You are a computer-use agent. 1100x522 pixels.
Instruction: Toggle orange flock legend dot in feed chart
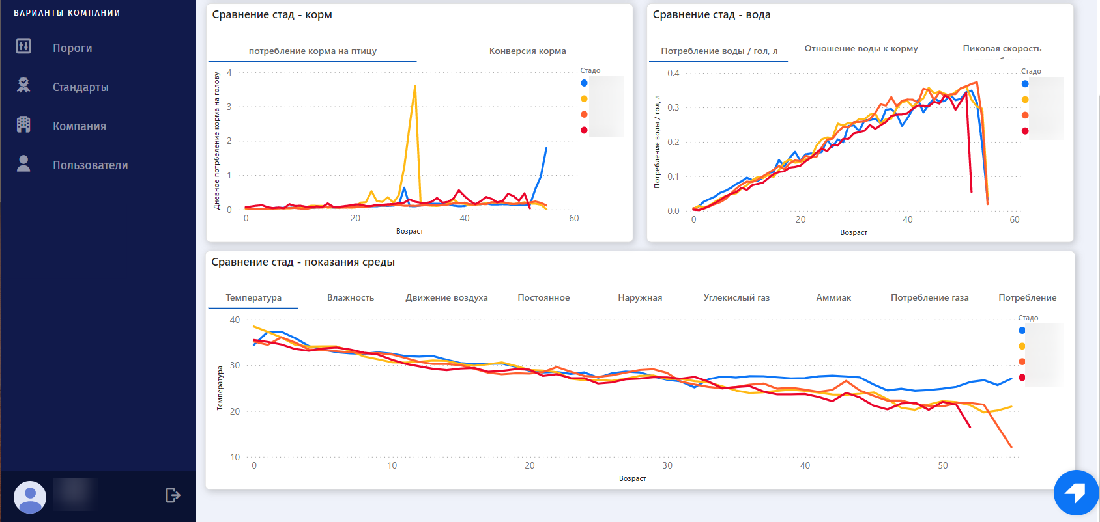pos(584,115)
